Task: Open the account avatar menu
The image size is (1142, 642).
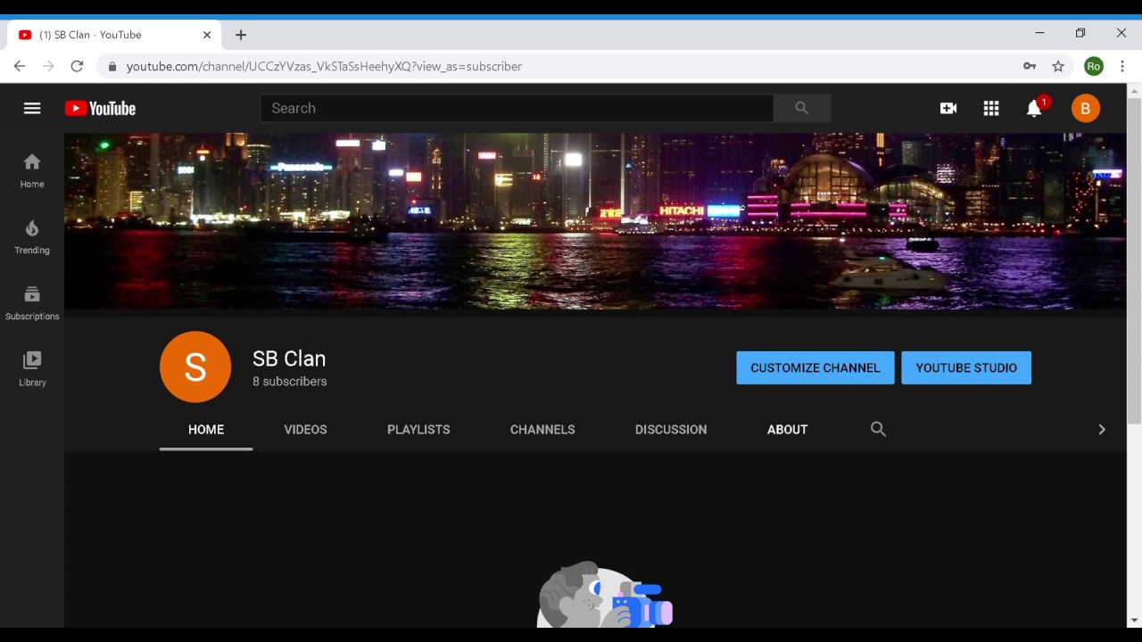Action: 1086,108
